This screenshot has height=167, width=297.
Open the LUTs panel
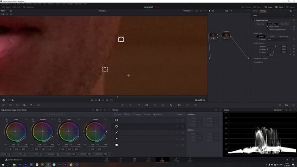17,7
